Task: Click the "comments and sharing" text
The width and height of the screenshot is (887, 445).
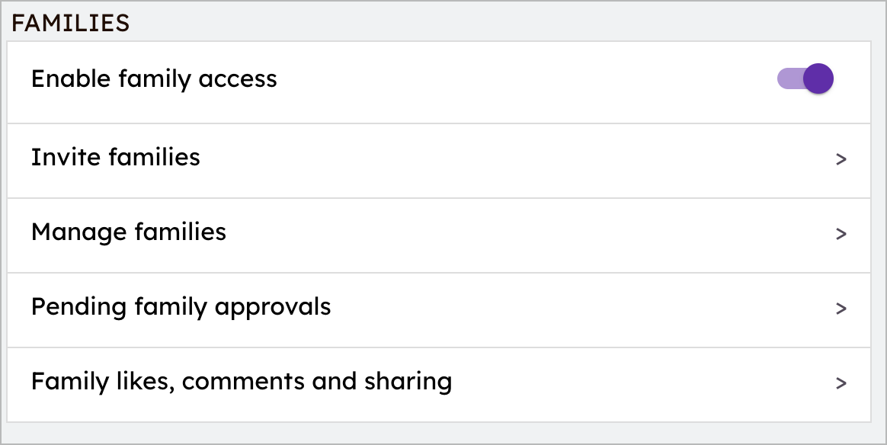Action: coord(317,381)
